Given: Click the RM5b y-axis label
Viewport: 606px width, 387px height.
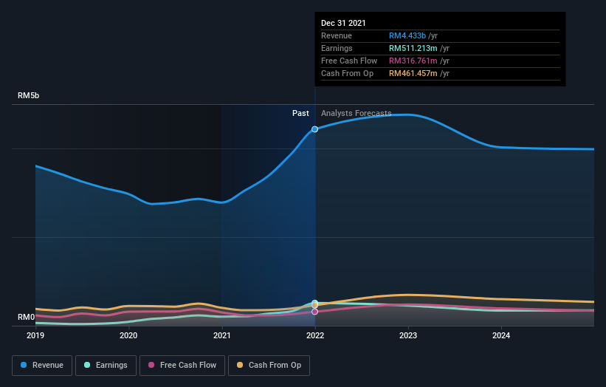Looking at the screenshot, I should [28, 95].
